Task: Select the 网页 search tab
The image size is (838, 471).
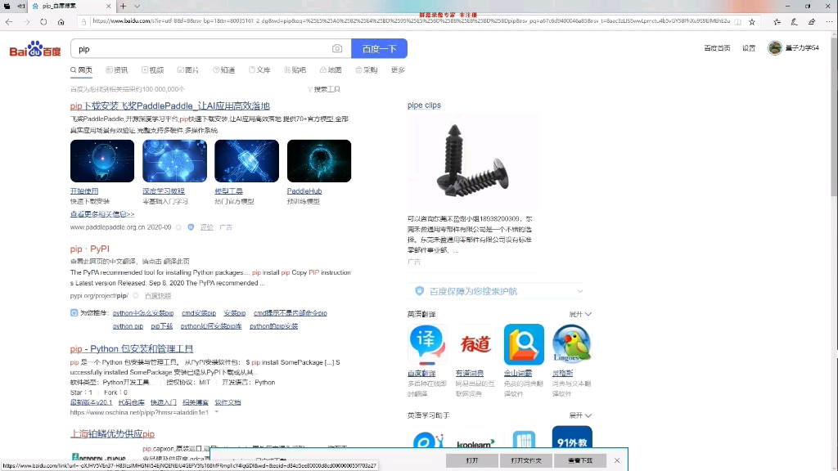Action: tap(81, 70)
